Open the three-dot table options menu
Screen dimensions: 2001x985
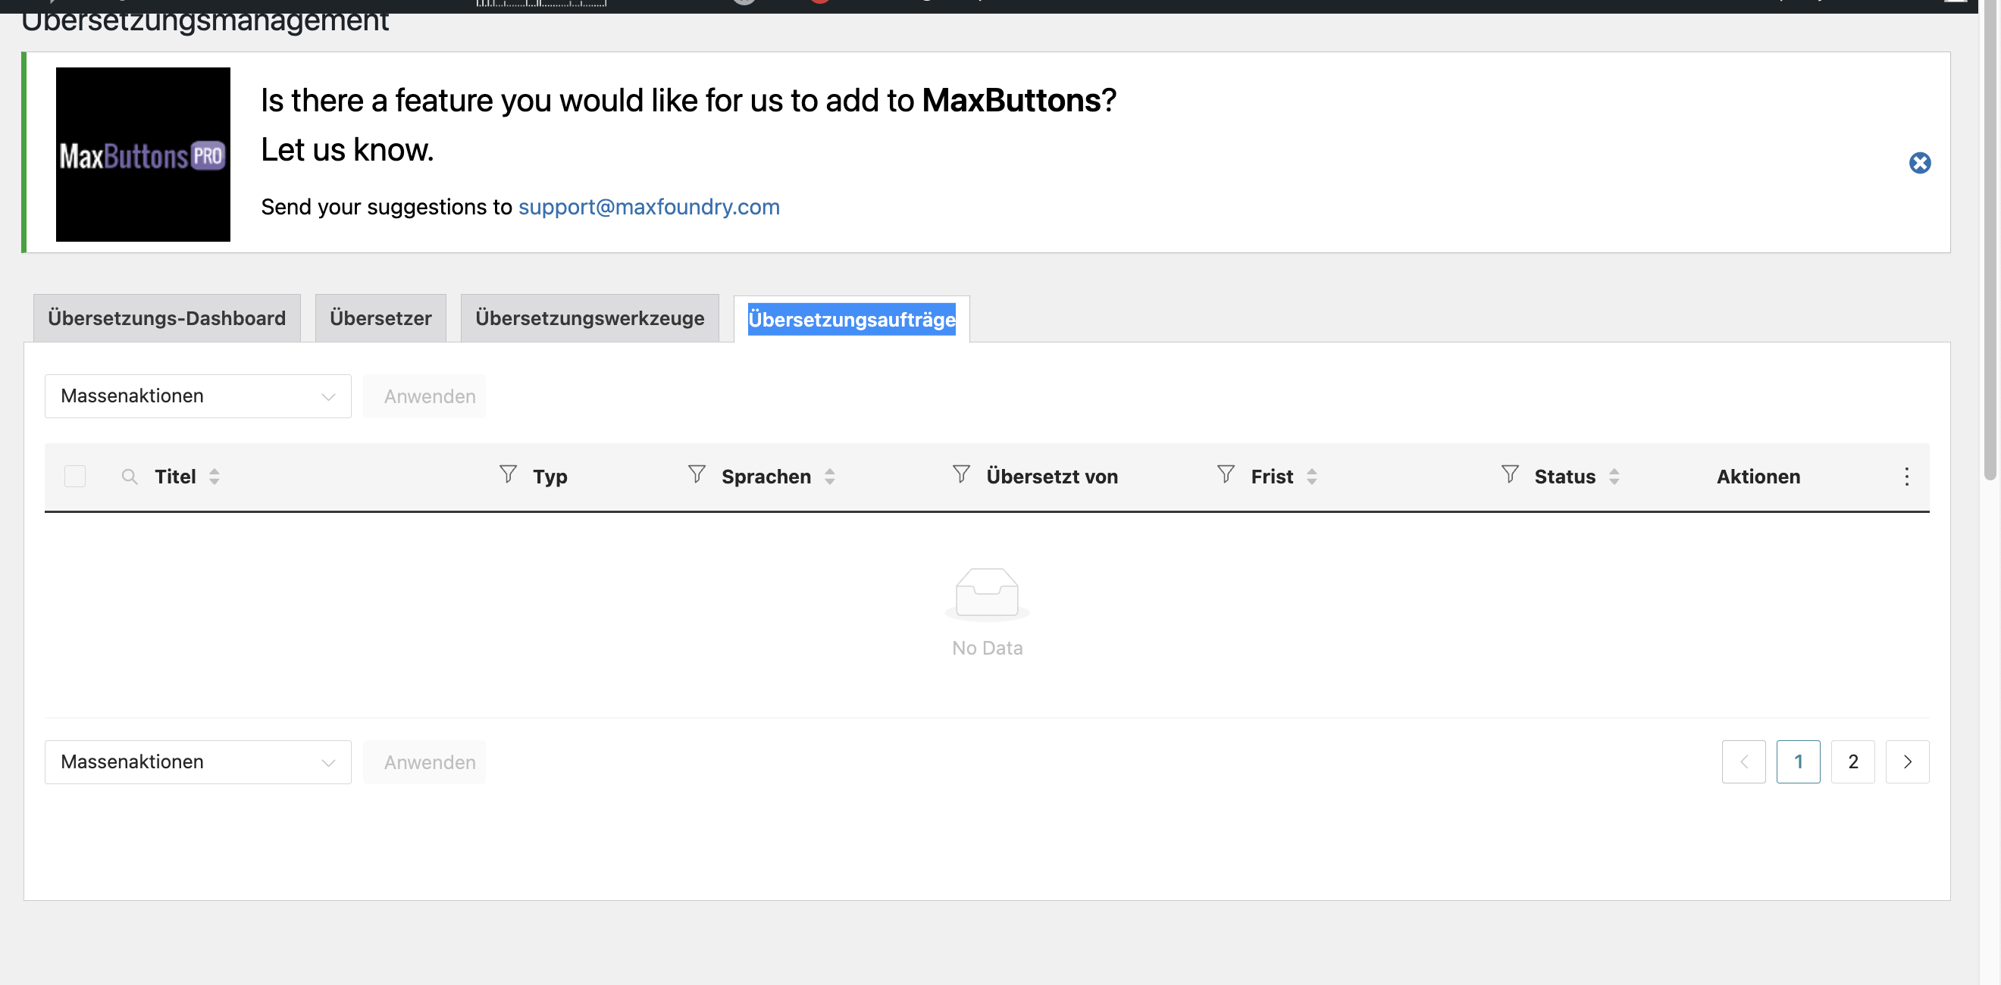click(1906, 476)
